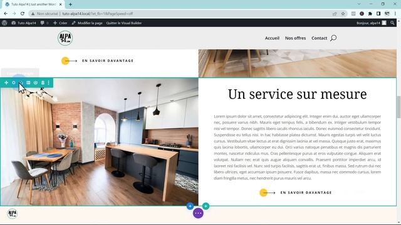The height and width of the screenshot is (225, 401).
Task: Select the Lorem ipsum paragraph text
Action: coord(298,147)
